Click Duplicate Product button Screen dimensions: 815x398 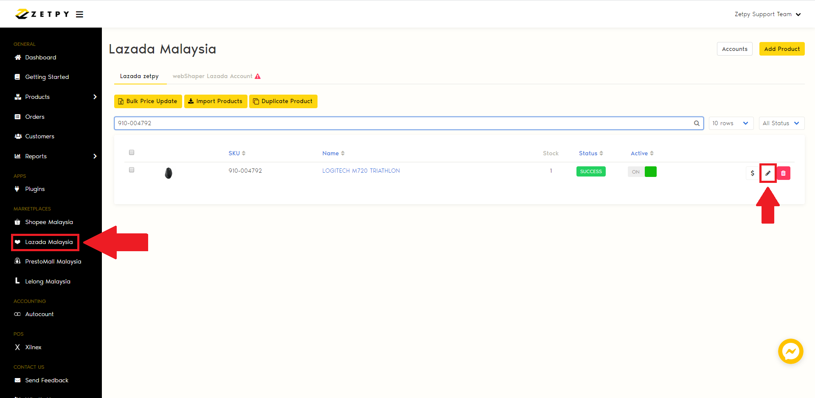coord(283,101)
